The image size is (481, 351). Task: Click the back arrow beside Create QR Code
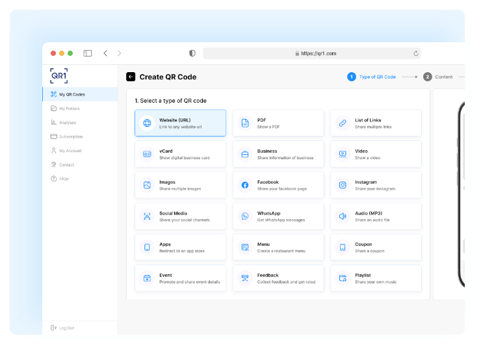point(131,77)
